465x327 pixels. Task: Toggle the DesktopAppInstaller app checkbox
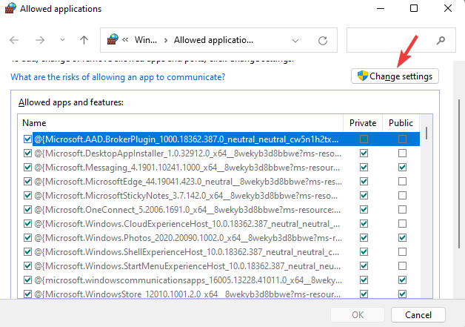click(x=27, y=153)
